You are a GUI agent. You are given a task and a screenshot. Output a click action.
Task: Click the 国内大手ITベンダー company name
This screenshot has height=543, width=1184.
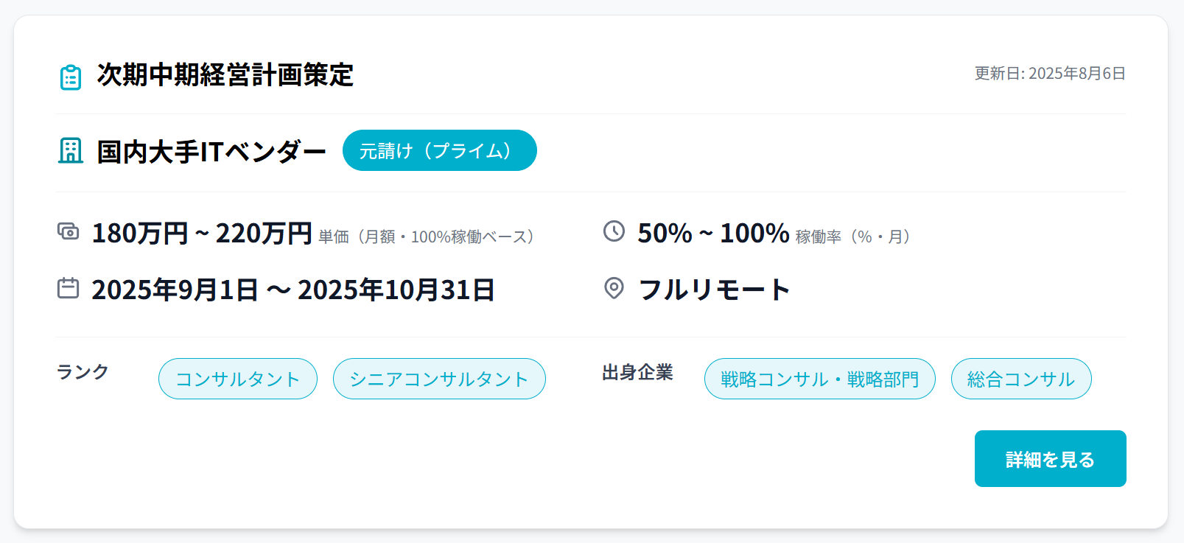point(211,152)
